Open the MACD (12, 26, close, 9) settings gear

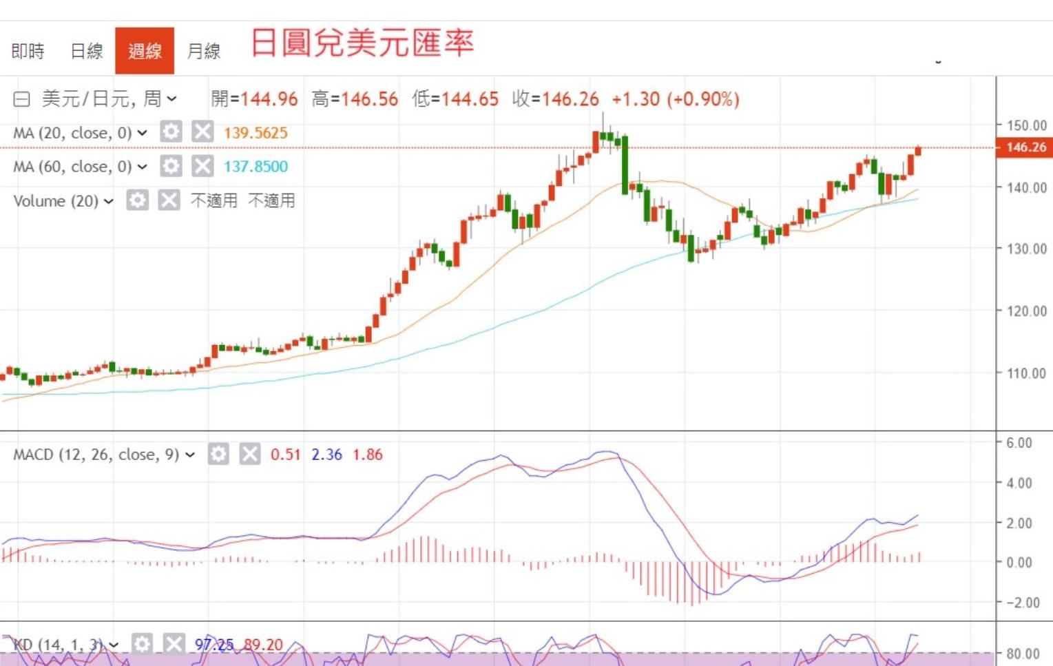pos(218,455)
